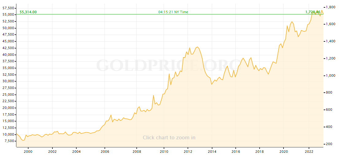
Task: Select the 2008 year marker on x-axis
Action: [x=137, y=151]
